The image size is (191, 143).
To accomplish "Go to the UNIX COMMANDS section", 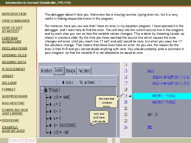I will click(16, 21).
